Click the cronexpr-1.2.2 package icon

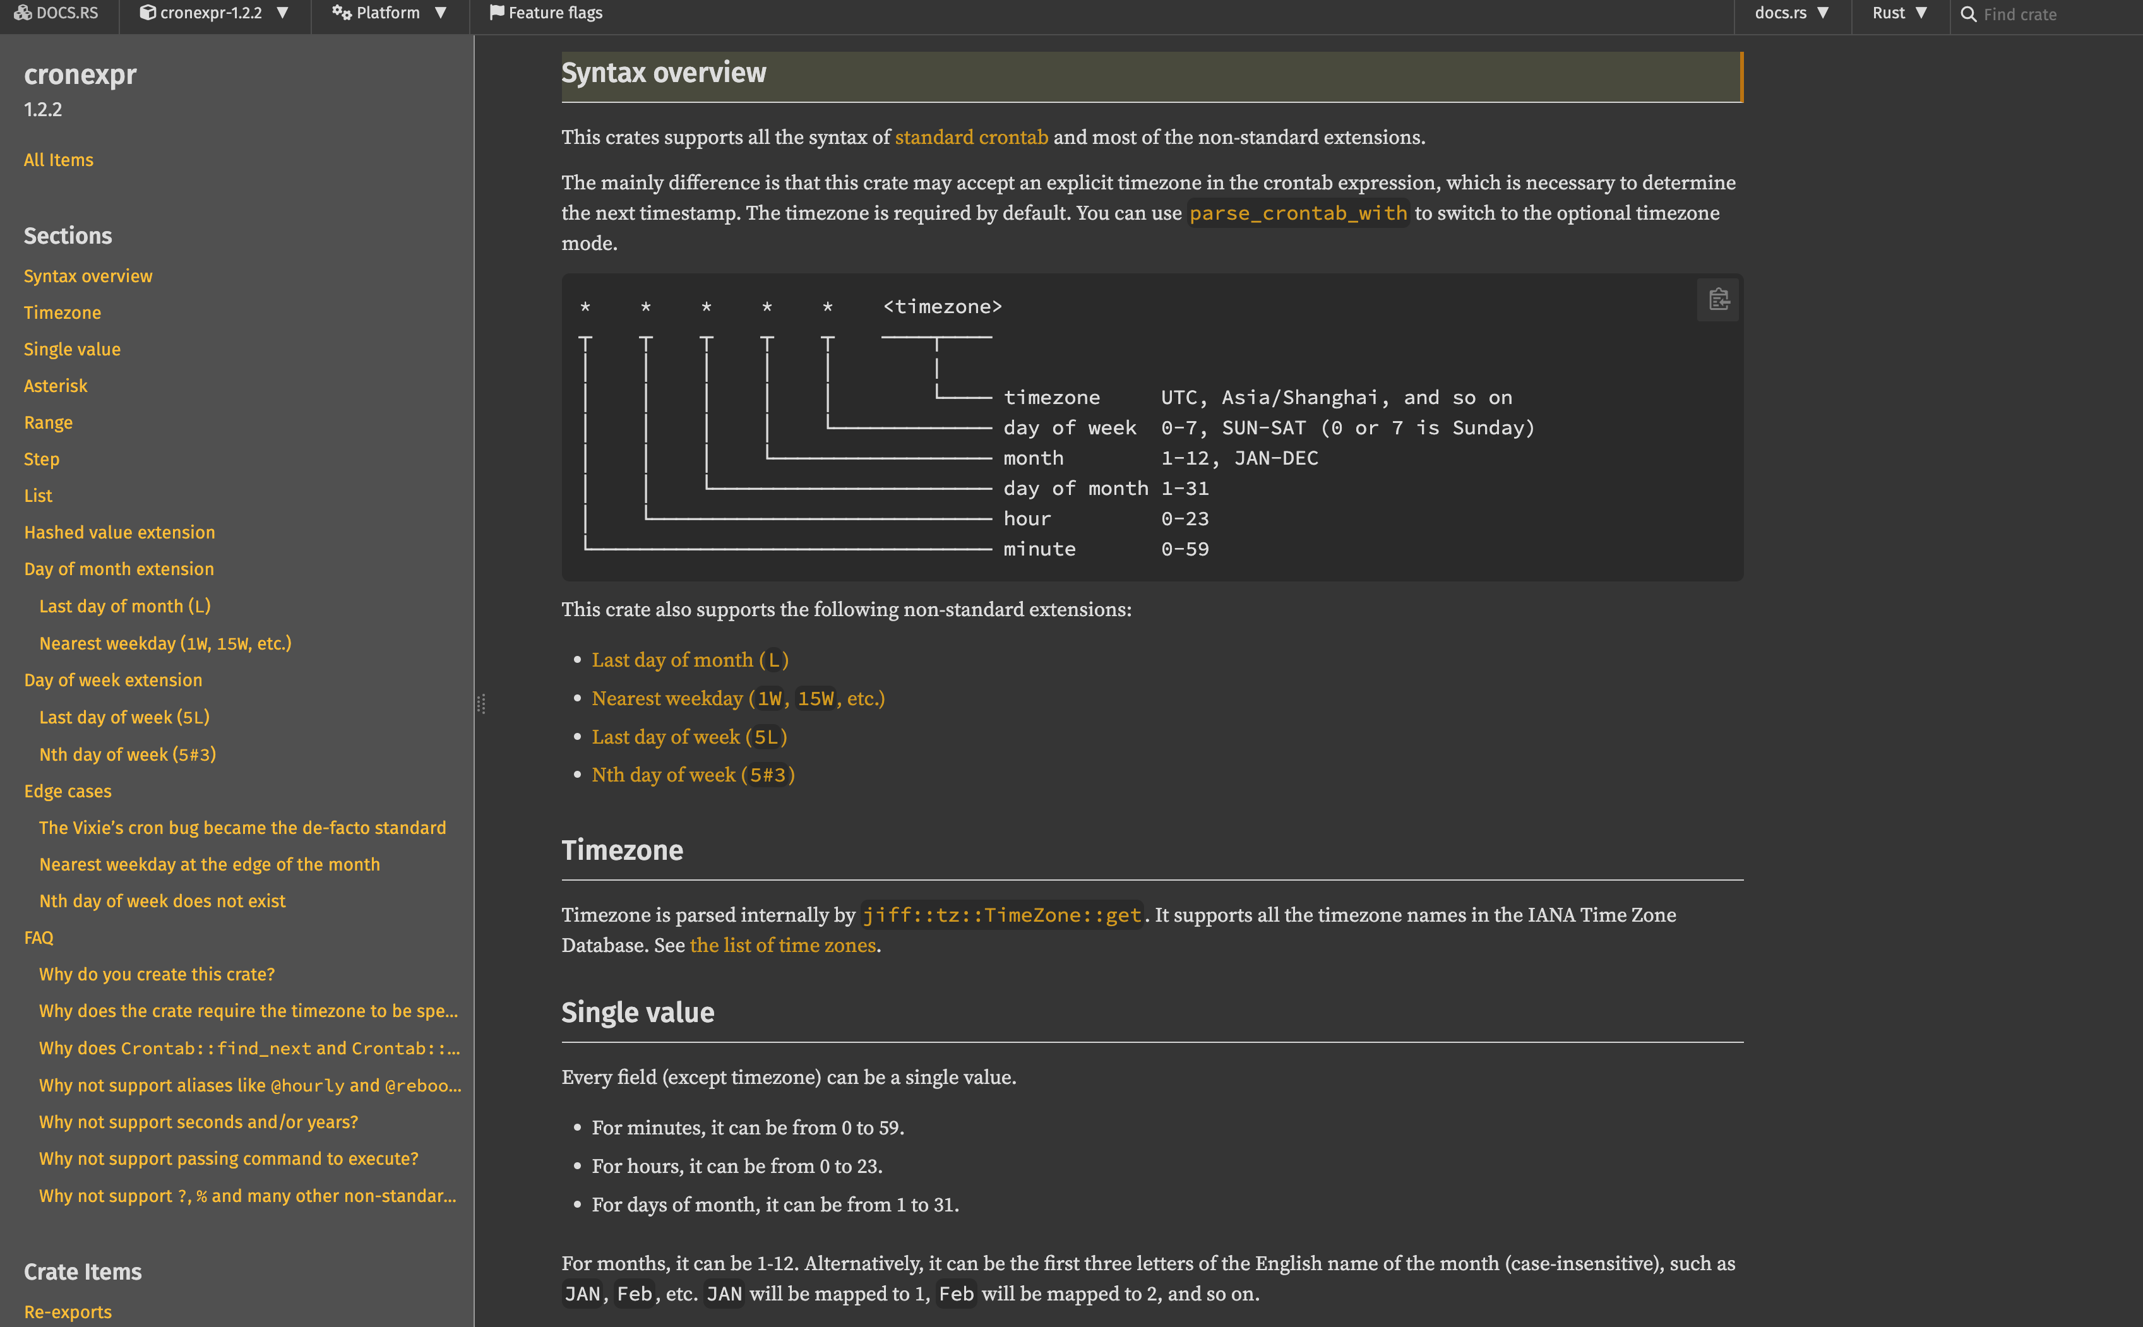(x=147, y=12)
